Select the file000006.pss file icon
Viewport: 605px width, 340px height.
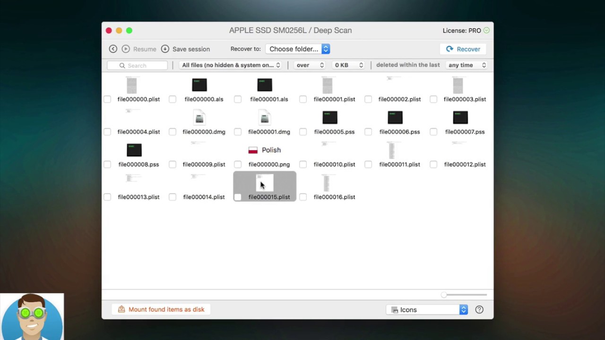[x=395, y=118]
